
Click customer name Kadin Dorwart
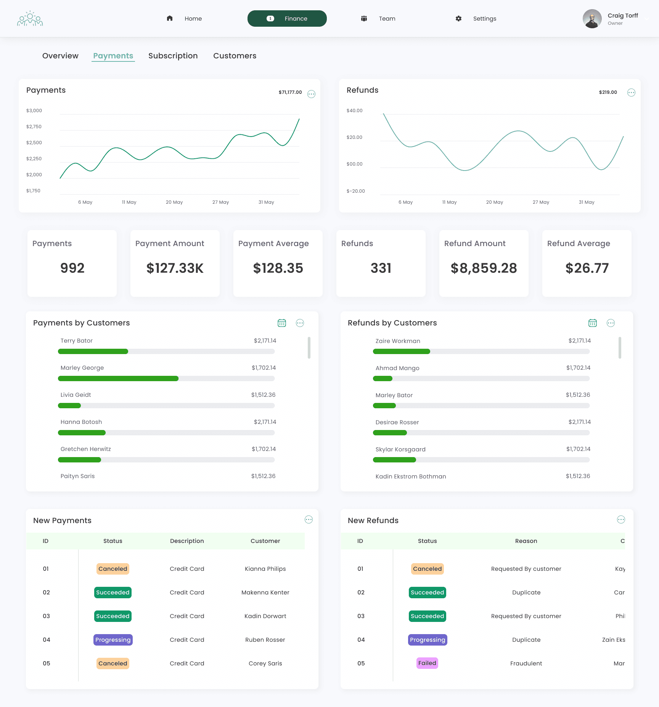[x=265, y=616]
